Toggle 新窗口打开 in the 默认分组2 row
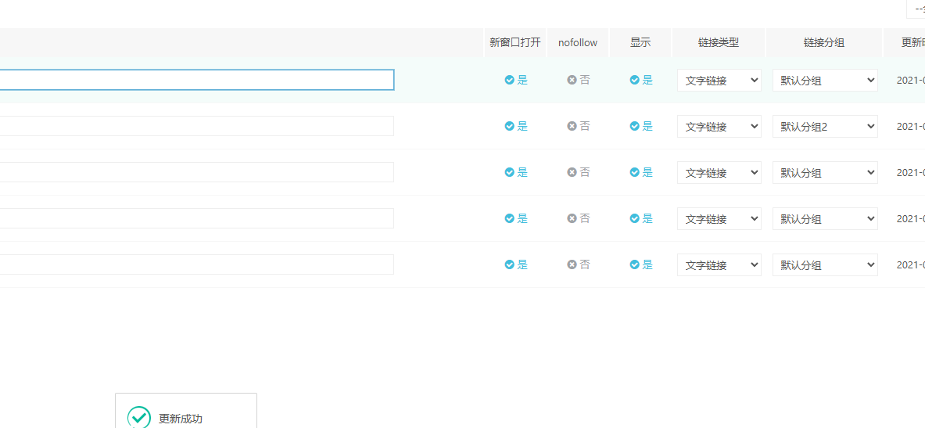 [x=516, y=126]
